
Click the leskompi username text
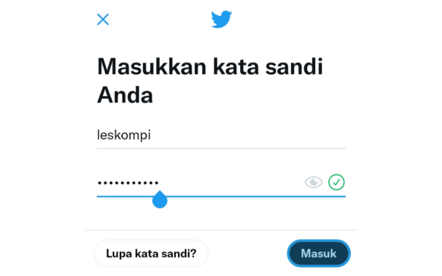[x=124, y=135]
